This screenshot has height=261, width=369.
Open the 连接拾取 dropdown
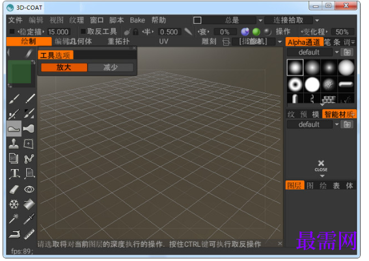click(317, 20)
